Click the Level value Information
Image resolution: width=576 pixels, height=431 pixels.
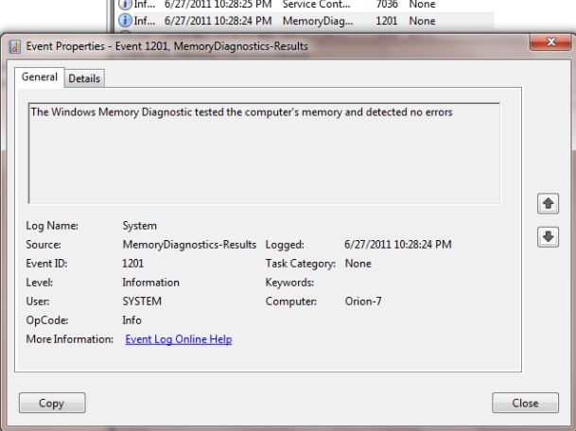tap(150, 283)
